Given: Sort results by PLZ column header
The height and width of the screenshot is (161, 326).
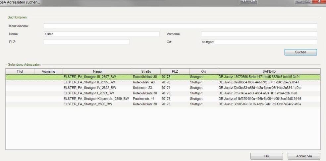Looking at the screenshot, I should coord(175,71).
